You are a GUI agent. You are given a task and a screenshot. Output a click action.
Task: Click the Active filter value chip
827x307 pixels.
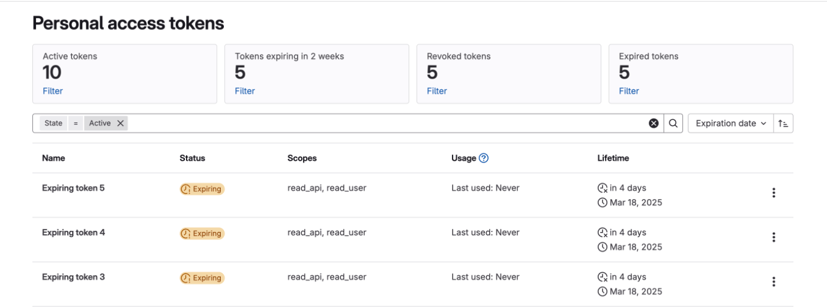pyautogui.click(x=100, y=124)
